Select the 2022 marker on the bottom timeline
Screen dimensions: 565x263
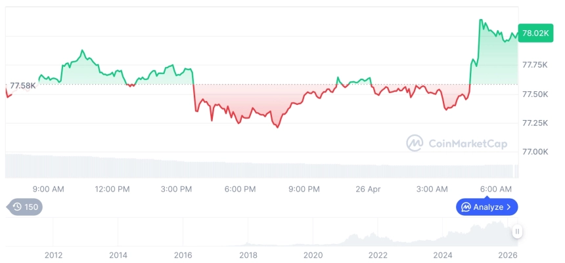(x=378, y=255)
